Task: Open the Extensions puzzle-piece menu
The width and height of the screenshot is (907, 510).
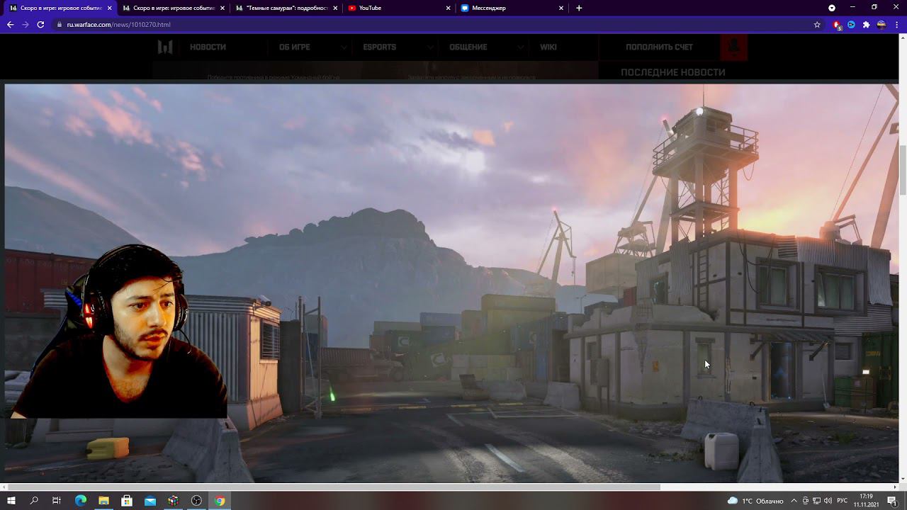Action: 866,24
